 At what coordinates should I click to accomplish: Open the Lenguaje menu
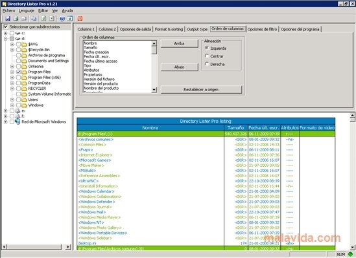click(x=27, y=10)
